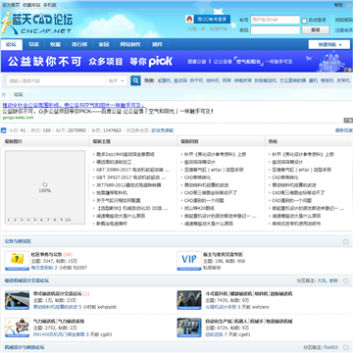This screenshot has width=353, height=353.
Task: Click the blue magnifier search button
Action: [135, 80]
